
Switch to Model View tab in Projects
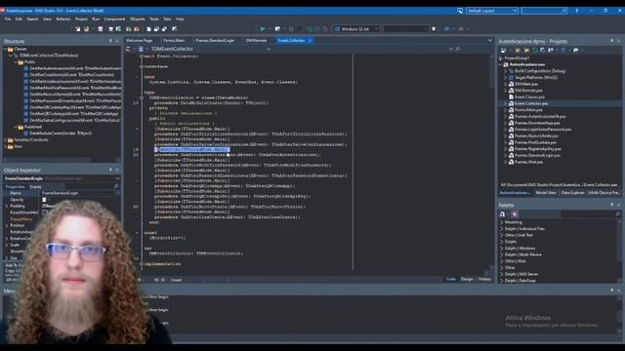[546, 193]
